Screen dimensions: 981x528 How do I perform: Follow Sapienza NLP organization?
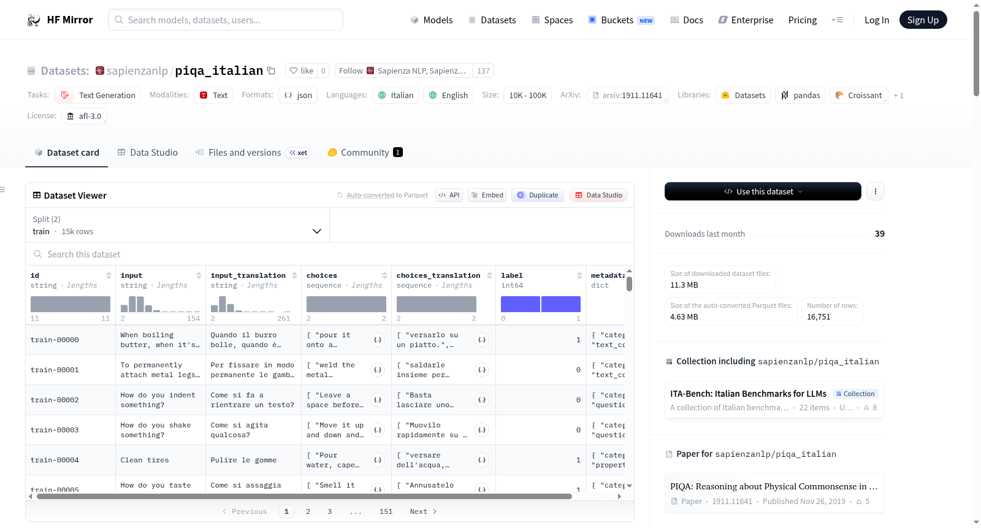click(403, 71)
